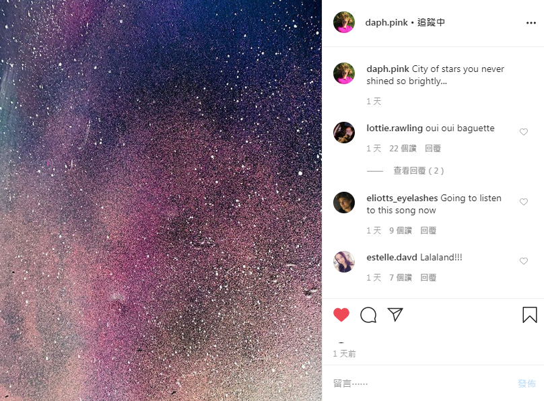Viewport: 544px width, 401px height.
Task: Like eliotts_eyelashes' comment heart
Action: click(x=524, y=202)
